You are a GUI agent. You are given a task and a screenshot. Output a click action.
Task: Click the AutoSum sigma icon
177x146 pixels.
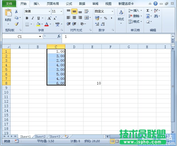pyautogui.click(x=148, y=11)
